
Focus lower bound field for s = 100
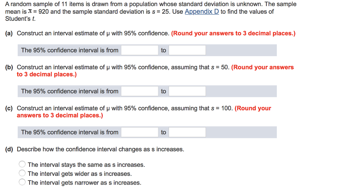coord(139,132)
